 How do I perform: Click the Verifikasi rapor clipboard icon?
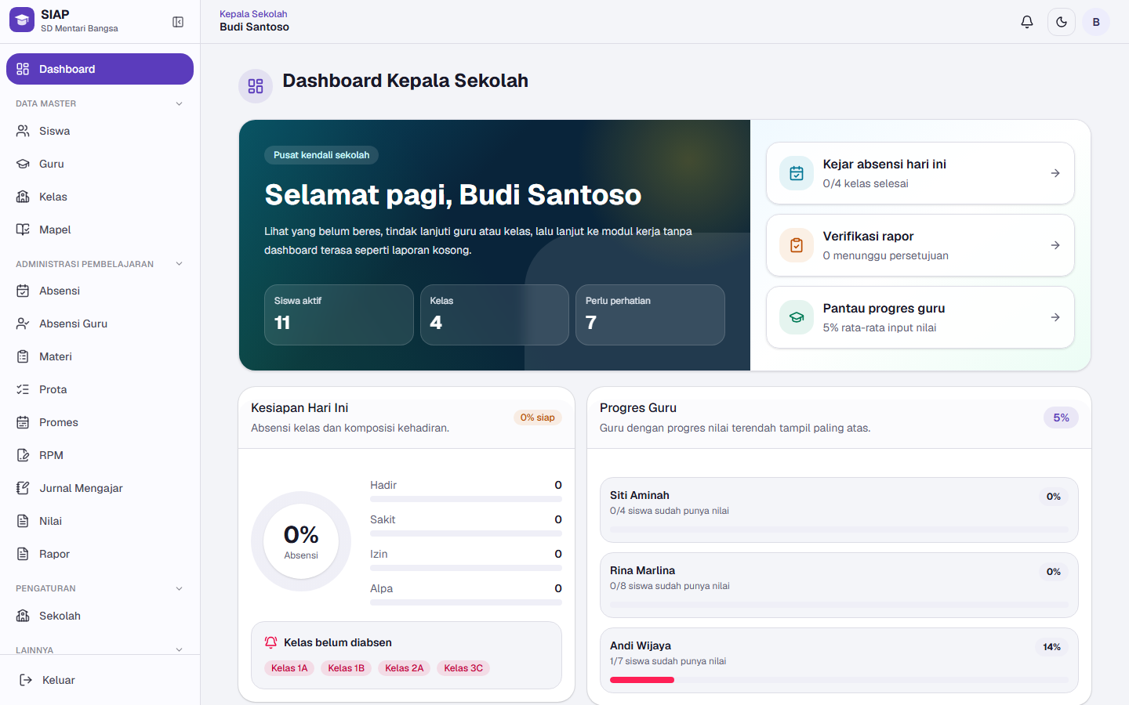click(x=797, y=245)
